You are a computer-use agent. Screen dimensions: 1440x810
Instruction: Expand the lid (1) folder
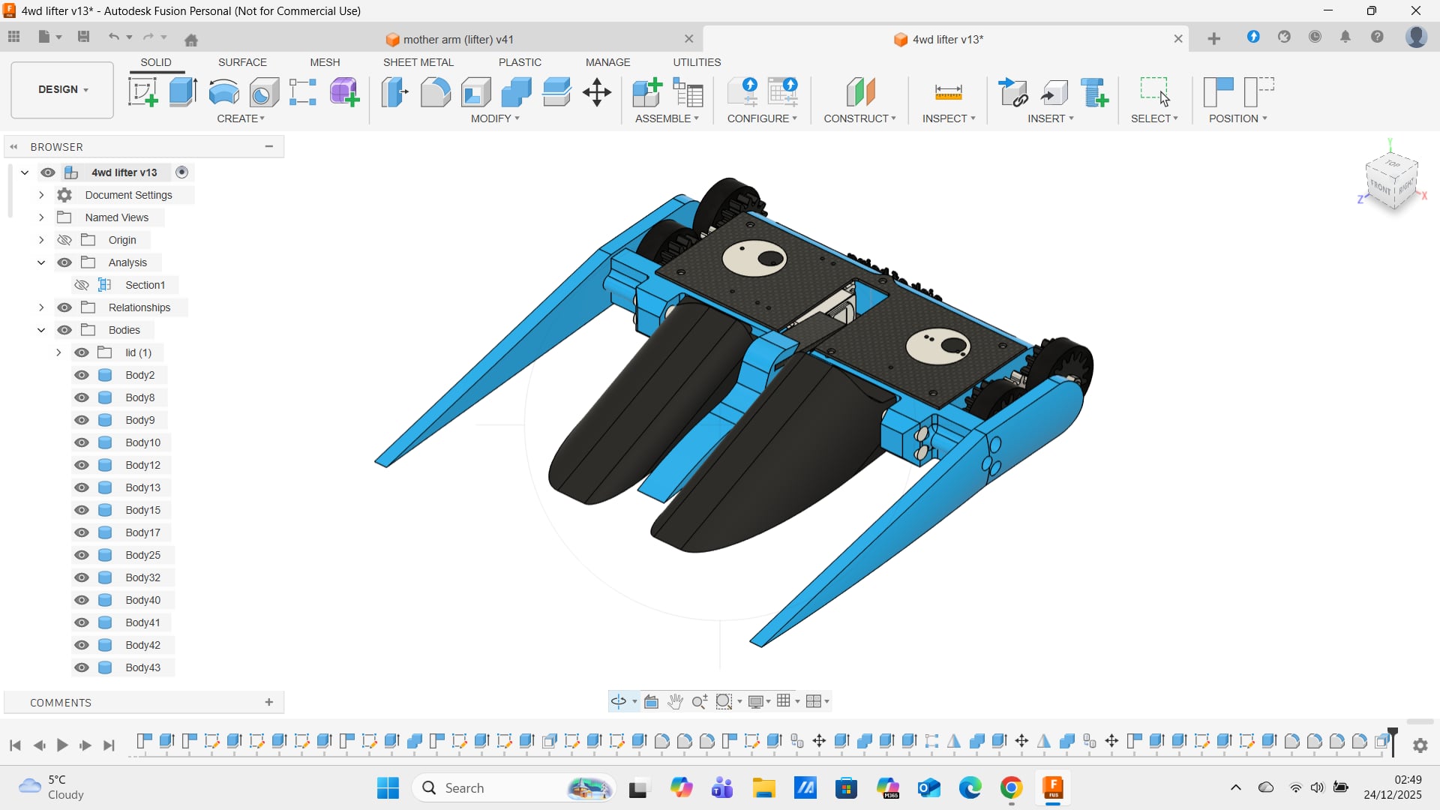[x=58, y=352]
